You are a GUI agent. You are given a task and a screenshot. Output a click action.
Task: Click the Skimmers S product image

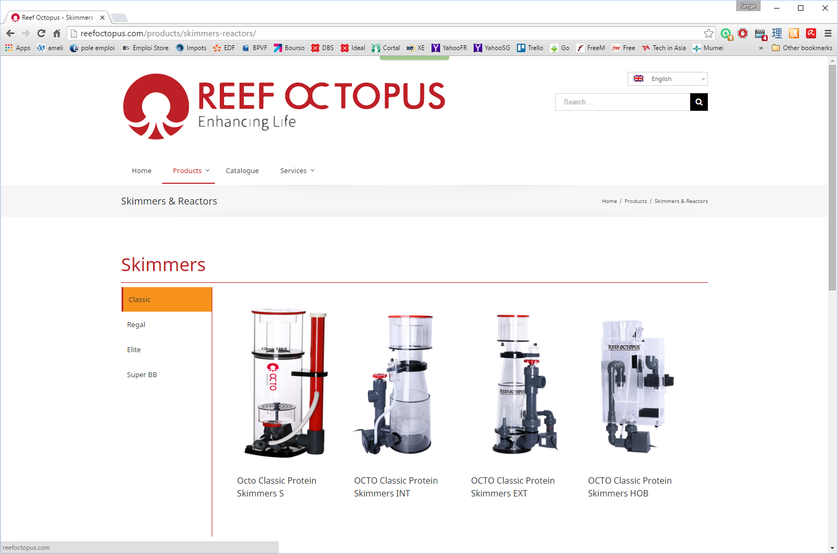(x=285, y=382)
